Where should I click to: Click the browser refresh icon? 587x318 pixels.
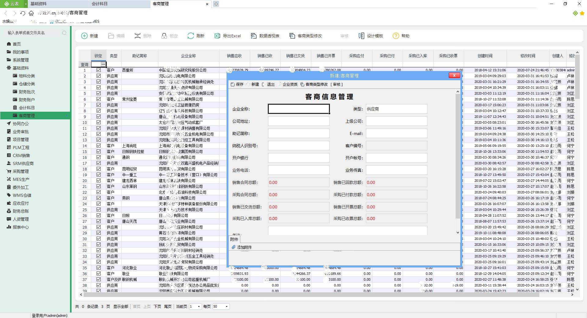pos(23,13)
